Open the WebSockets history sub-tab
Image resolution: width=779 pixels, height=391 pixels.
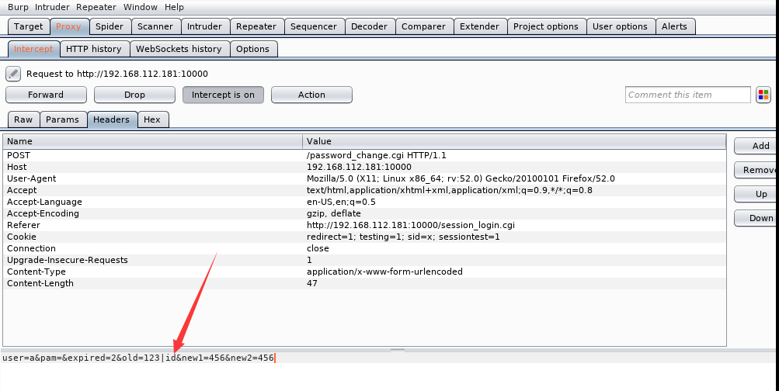pyautogui.click(x=179, y=49)
